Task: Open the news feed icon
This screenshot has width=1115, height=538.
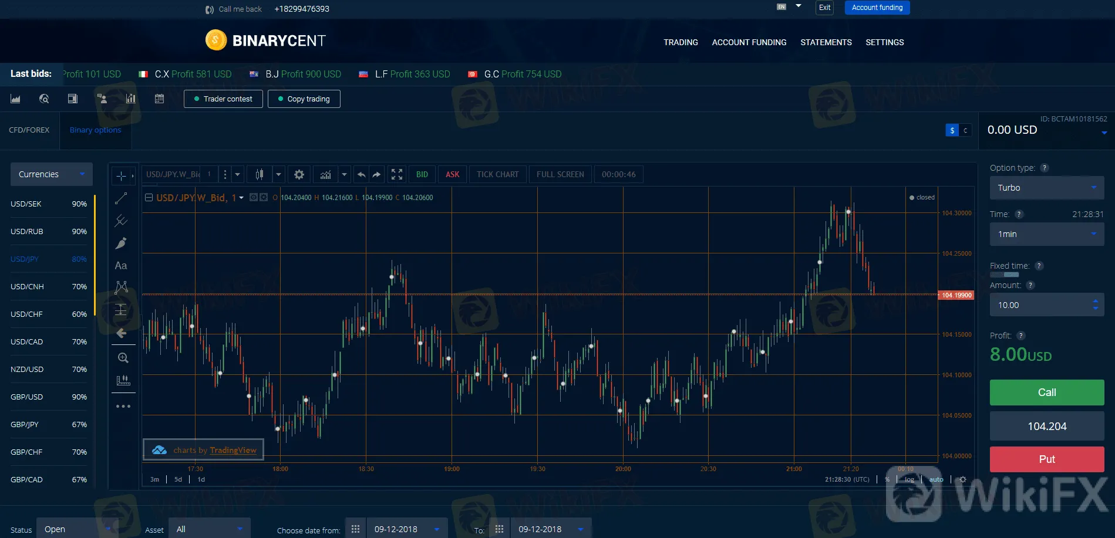Action: 73,99
